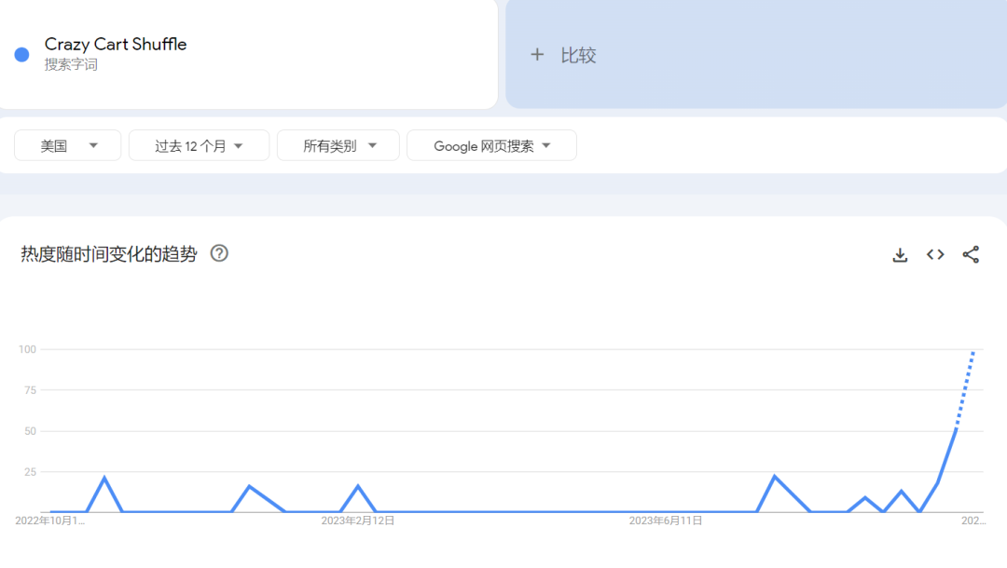Image resolution: width=1007 pixels, height=568 pixels.
Task: Open the 所有类别 category dropdown
Action: point(338,145)
